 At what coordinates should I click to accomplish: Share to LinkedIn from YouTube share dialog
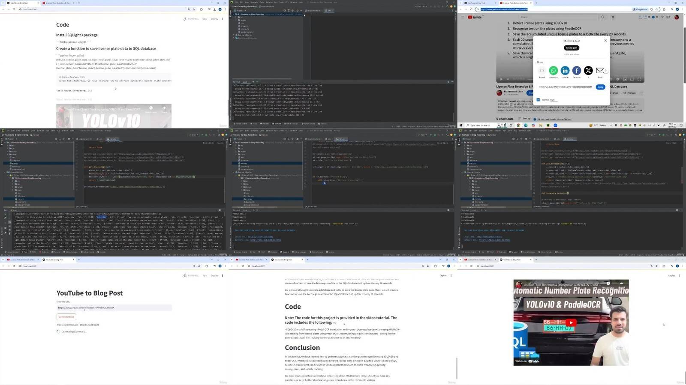[565, 71]
